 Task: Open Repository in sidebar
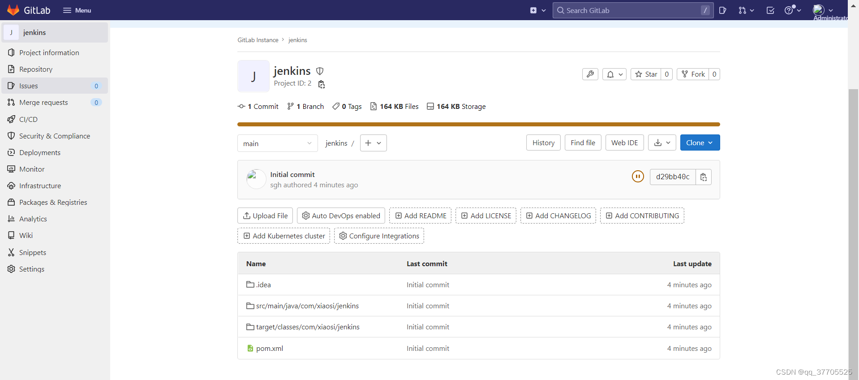tap(55, 69)
